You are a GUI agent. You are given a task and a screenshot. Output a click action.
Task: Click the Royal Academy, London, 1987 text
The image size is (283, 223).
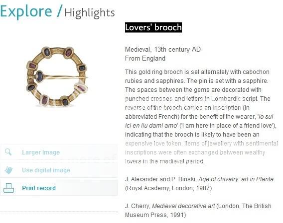pyautogui.click(x=168, y=188)
